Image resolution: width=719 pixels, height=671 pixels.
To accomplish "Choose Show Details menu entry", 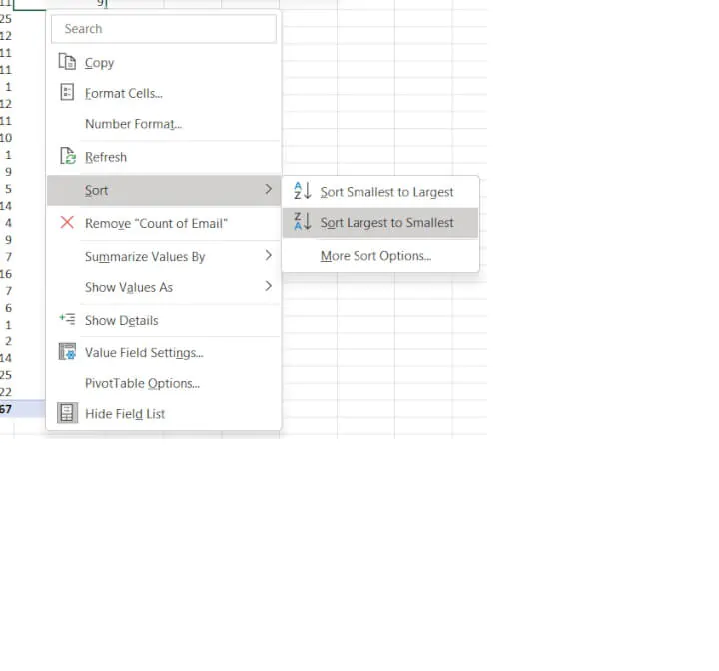I will tap(163, 320).
